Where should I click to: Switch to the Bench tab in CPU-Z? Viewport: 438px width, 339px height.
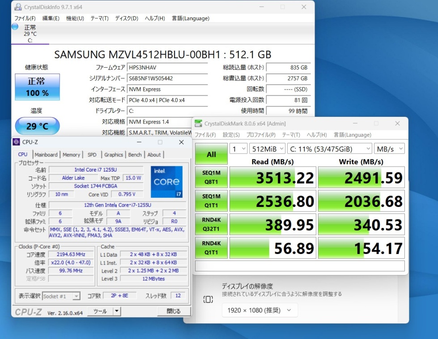click(135, 154)
